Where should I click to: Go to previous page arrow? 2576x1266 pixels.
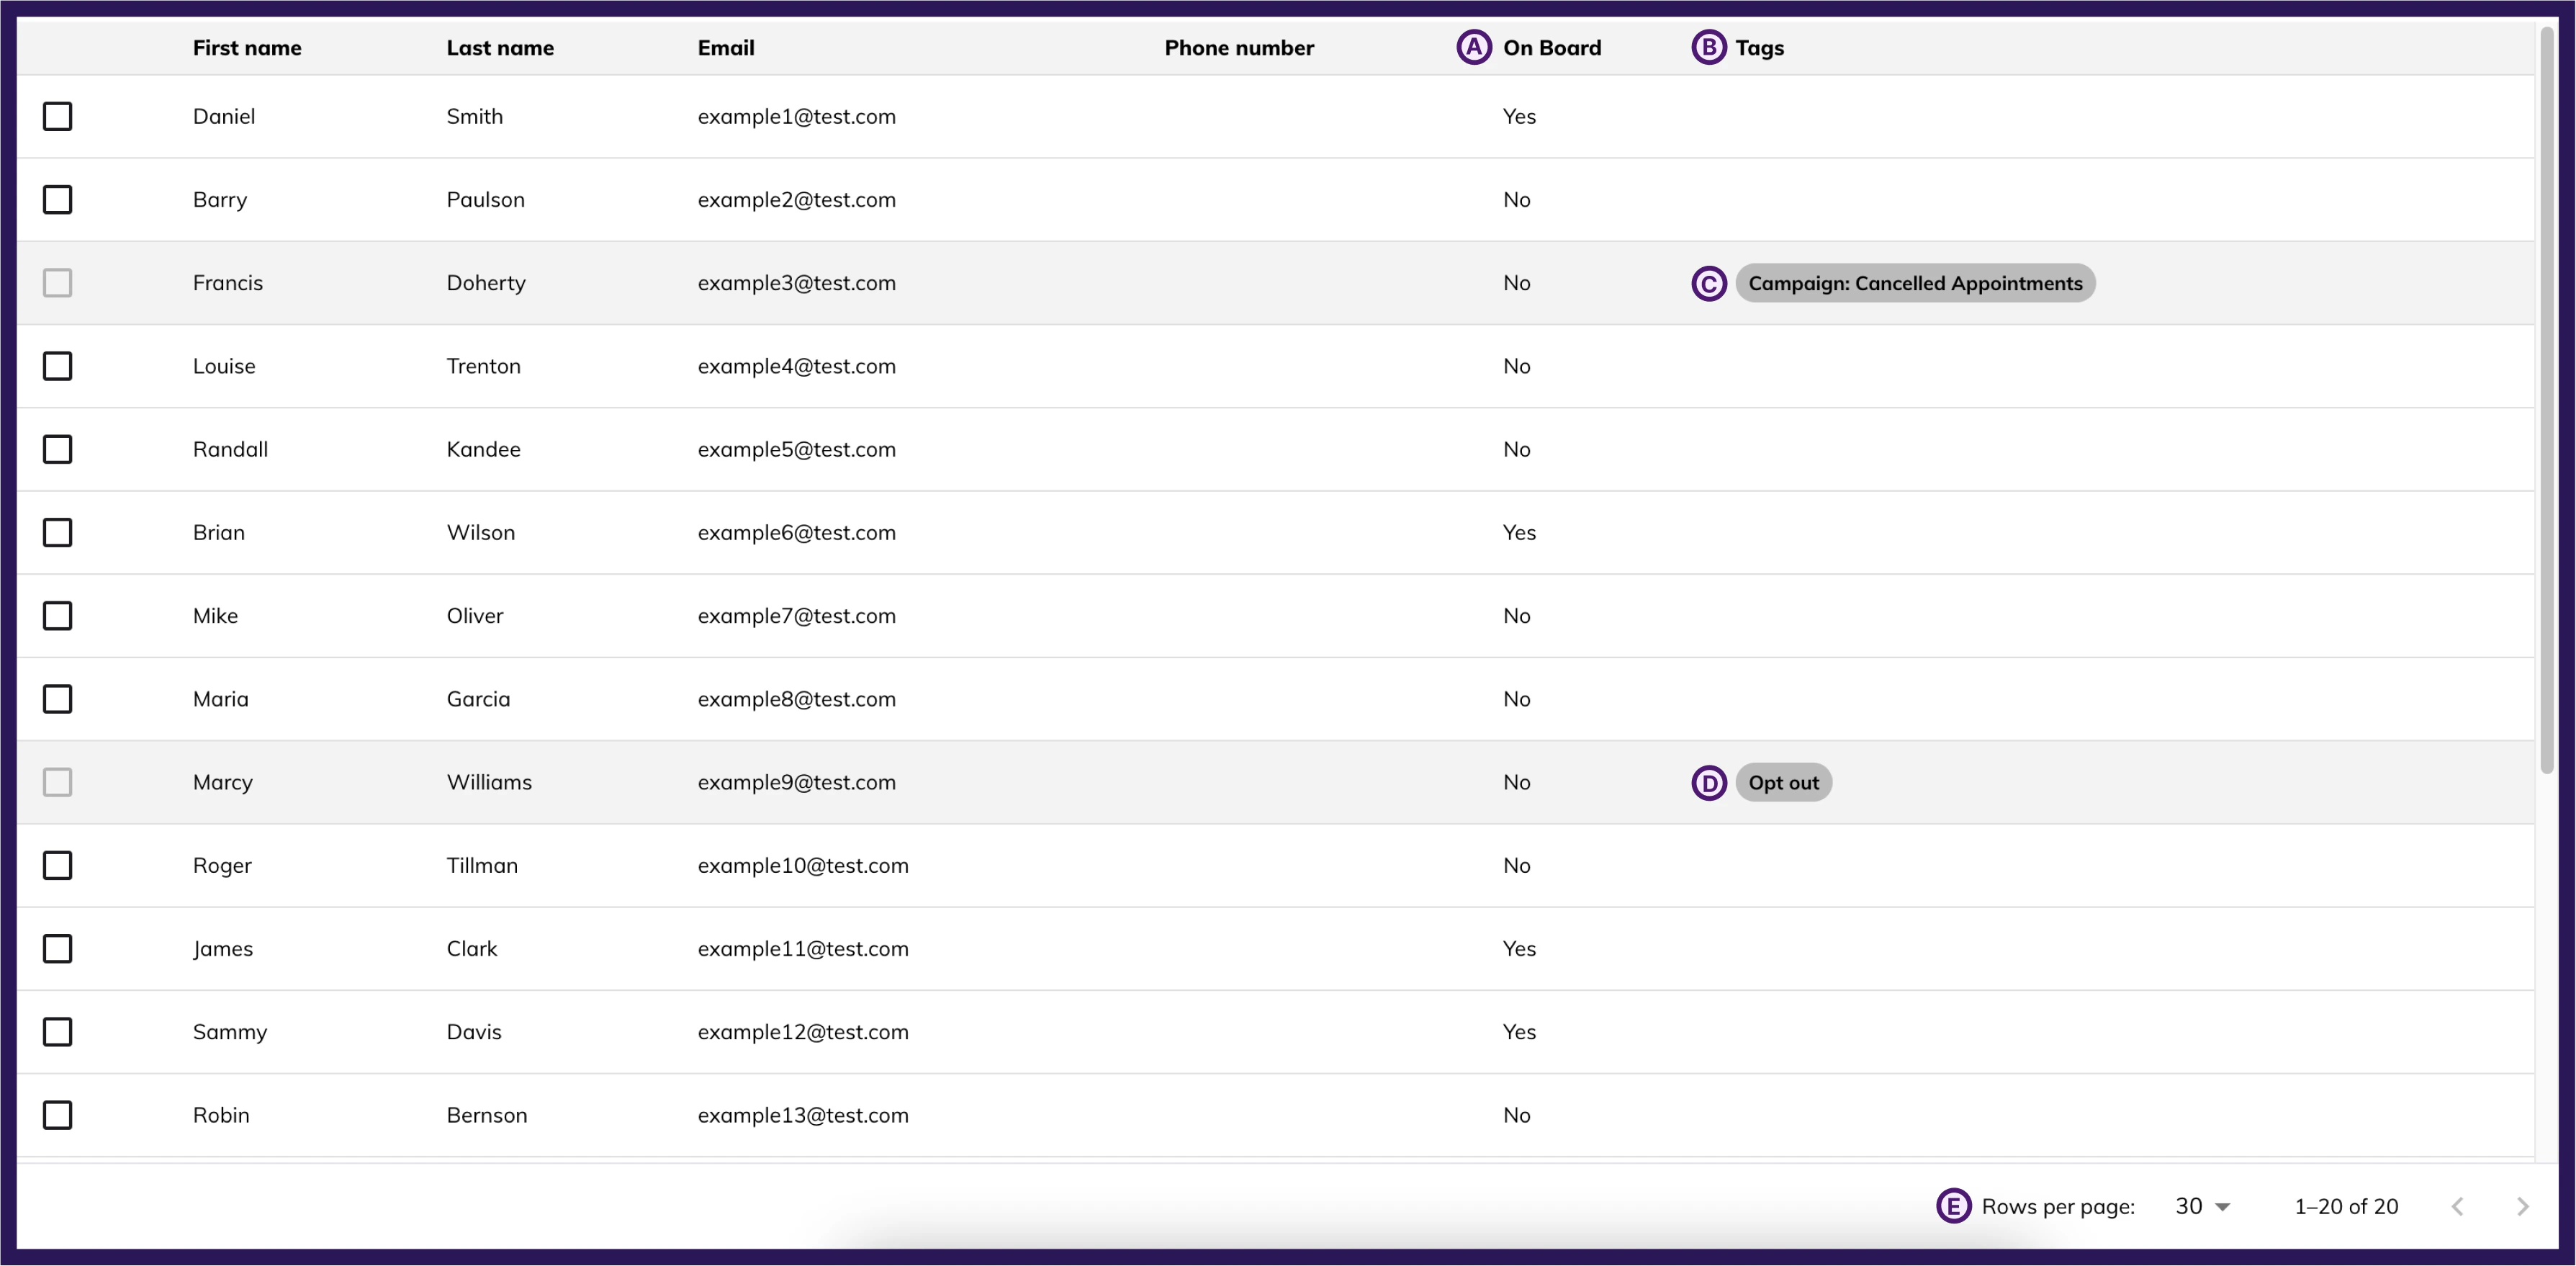point(2457,1206)
